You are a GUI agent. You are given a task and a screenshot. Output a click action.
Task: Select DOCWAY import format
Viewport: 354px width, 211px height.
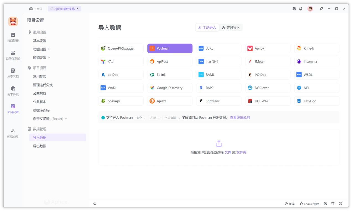268,101
